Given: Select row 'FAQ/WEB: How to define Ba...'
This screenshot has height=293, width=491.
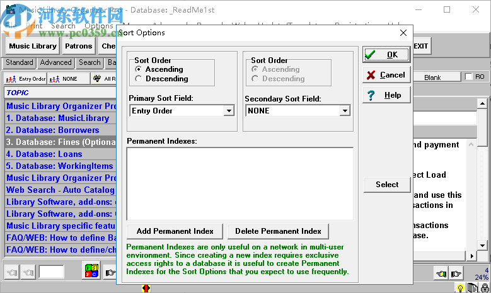Looking at the screenshot, I should pyautogui.click(x=61, y=238).
